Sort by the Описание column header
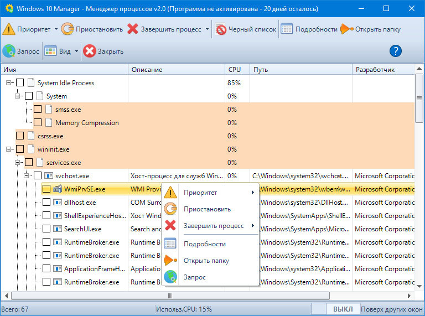Viewport: 425px width, 316px height. click(x=176, y=69)
